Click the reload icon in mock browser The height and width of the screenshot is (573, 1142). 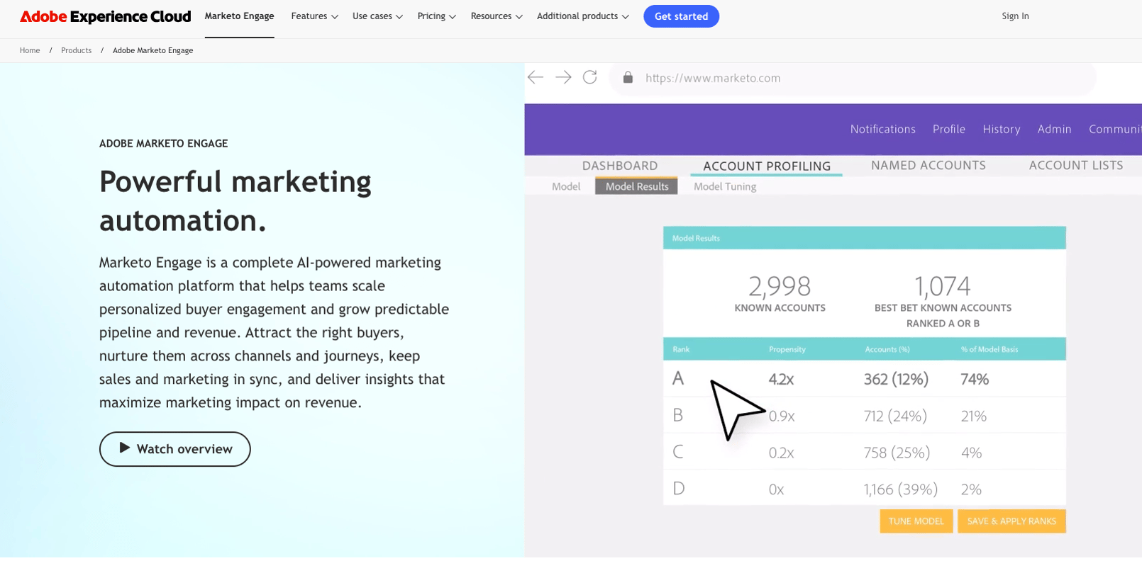(x=590, y=77)
